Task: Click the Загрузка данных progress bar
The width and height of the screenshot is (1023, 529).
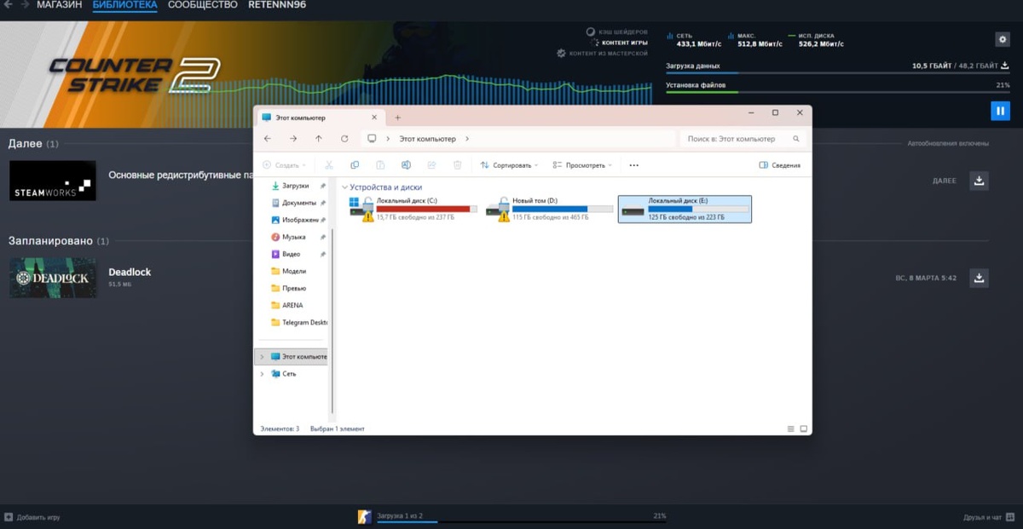Action: click(x=838, y=73)
